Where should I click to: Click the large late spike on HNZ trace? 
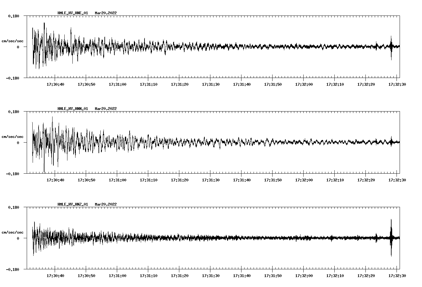click(391, 238)
